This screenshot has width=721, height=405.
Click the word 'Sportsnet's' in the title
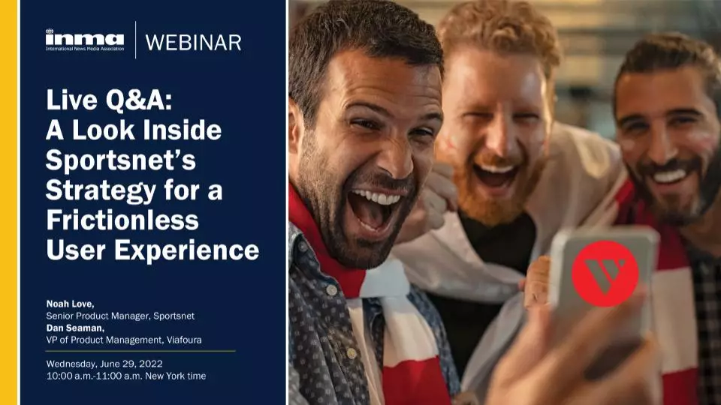(x=121, y=160)
